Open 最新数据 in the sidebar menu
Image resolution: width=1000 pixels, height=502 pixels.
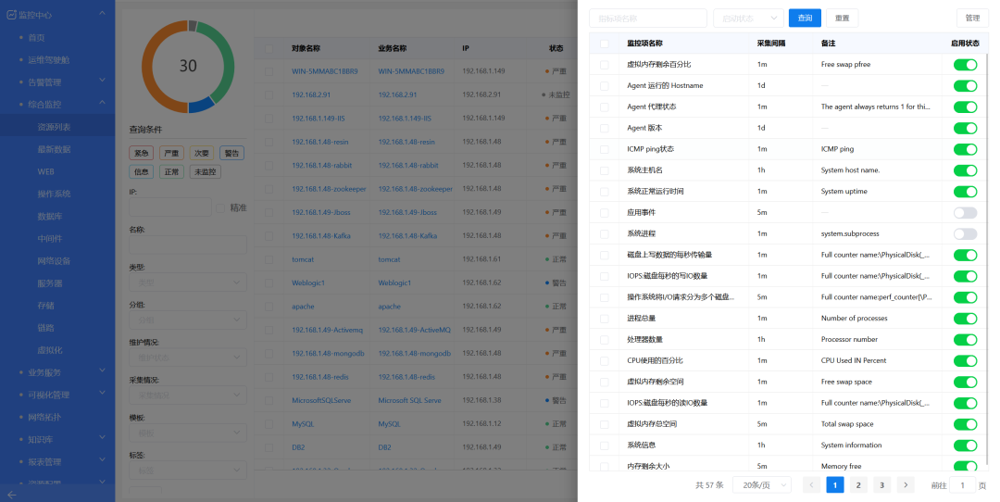pyautogui.click(x=54, y=149)
